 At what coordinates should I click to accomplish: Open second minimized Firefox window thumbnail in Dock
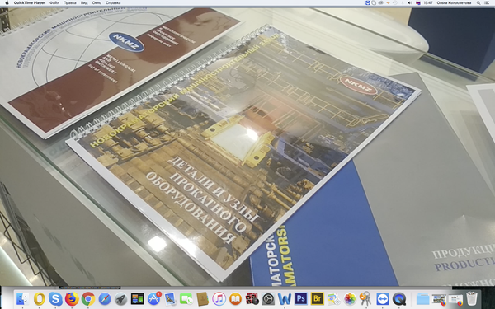(455, 300)
